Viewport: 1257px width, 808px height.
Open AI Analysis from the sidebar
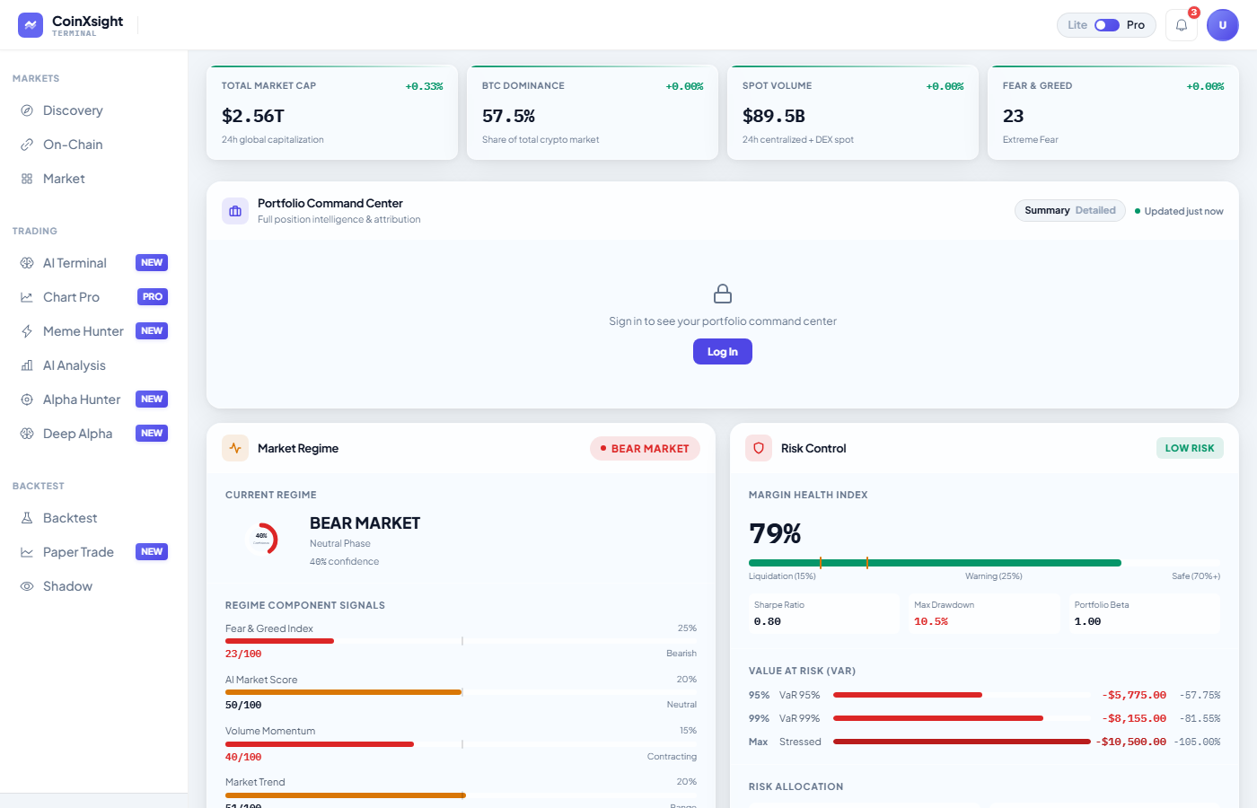93,365
